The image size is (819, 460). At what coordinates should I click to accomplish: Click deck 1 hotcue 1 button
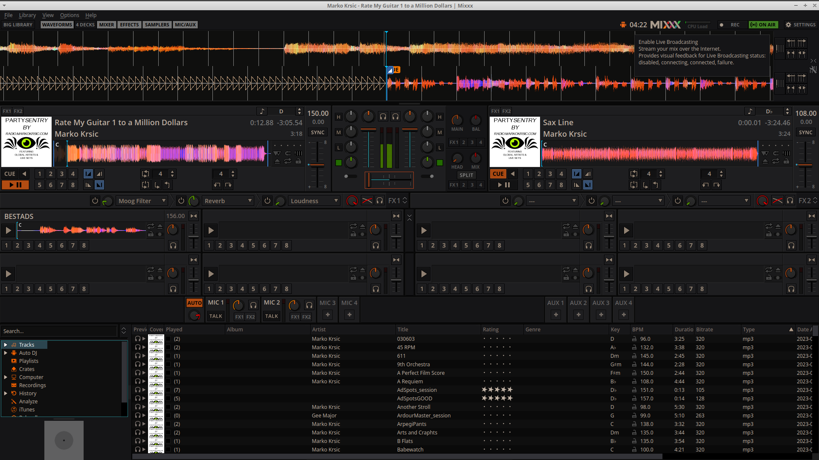40,174
